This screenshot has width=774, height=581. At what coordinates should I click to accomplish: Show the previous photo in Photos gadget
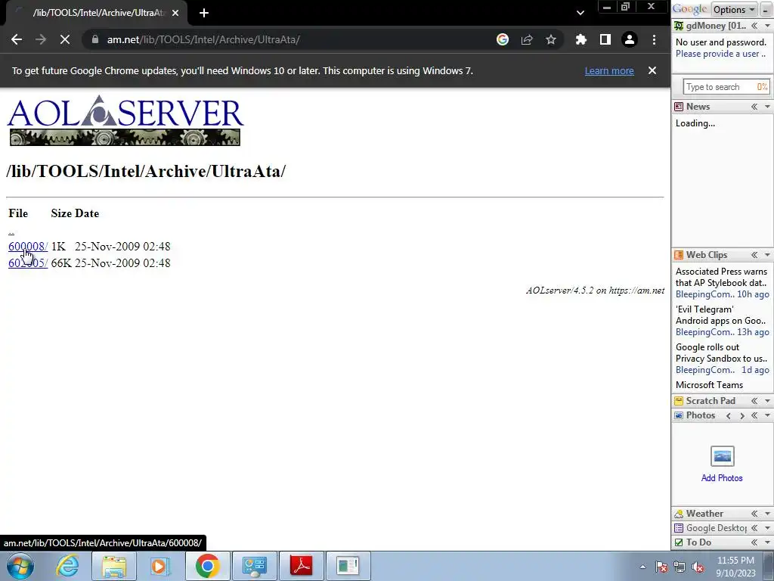point(729,415)
